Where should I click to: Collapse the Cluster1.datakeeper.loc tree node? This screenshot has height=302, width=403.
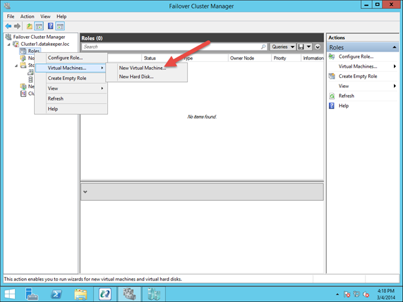coord(9,44)
